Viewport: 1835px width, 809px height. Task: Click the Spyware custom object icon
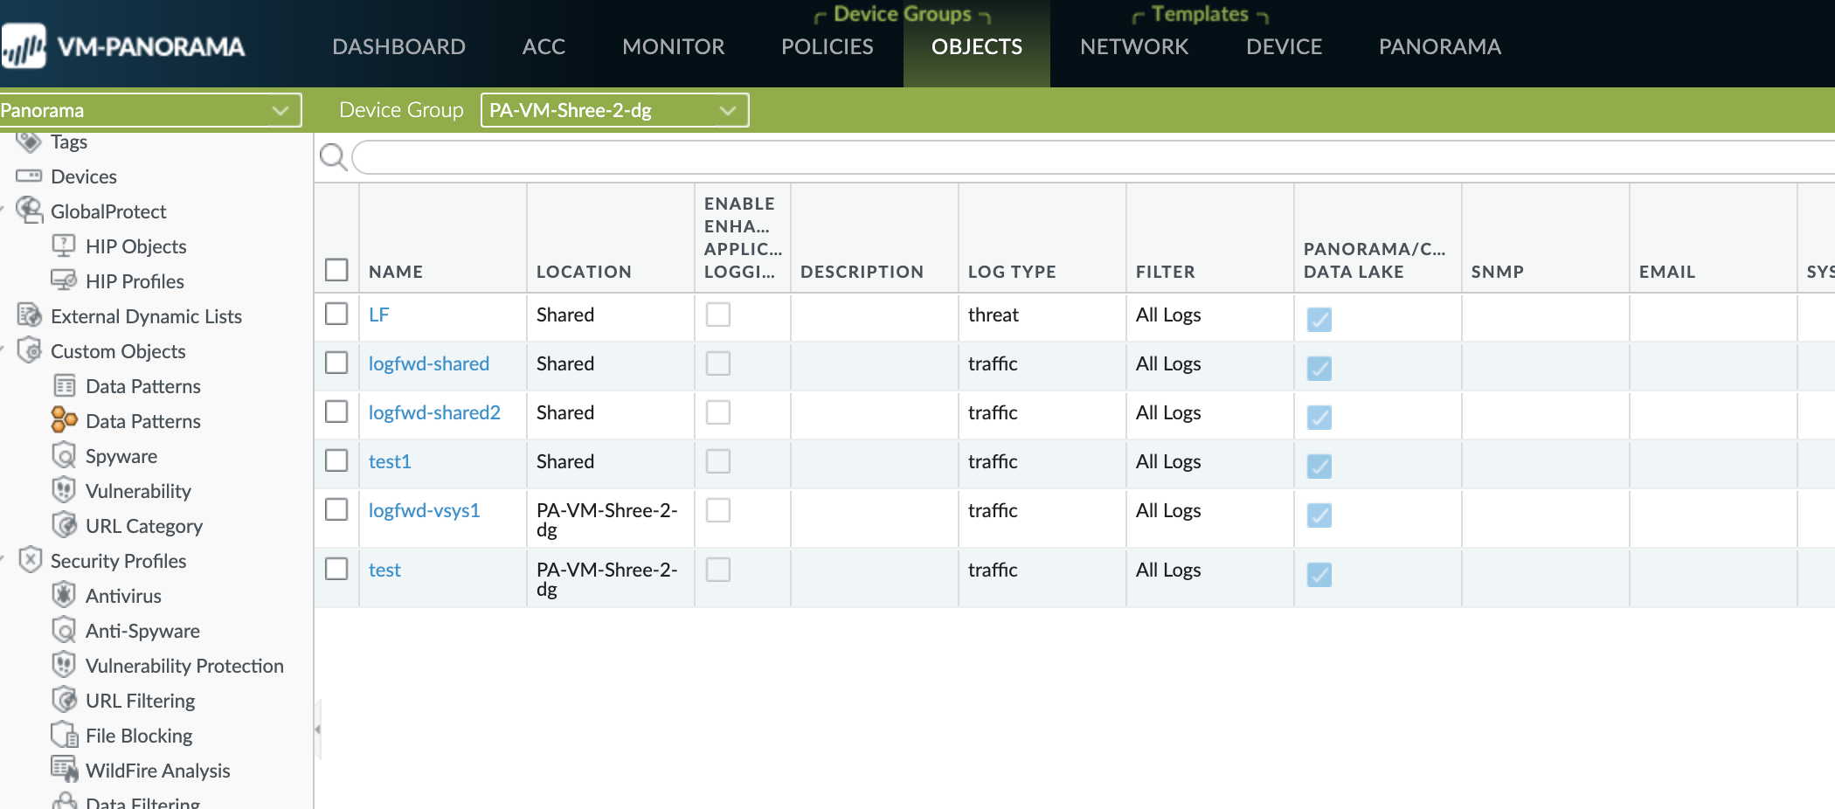64,455
